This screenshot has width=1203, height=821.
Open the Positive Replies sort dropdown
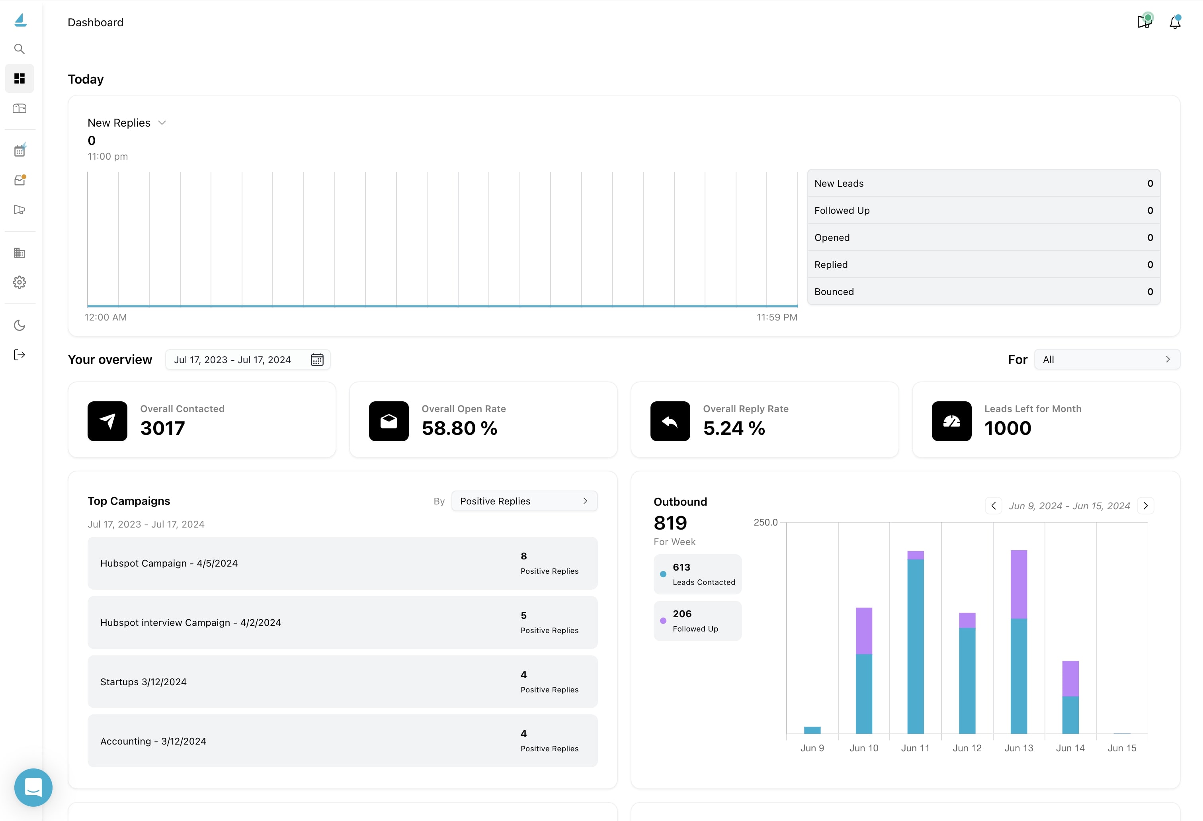[524, 501]
